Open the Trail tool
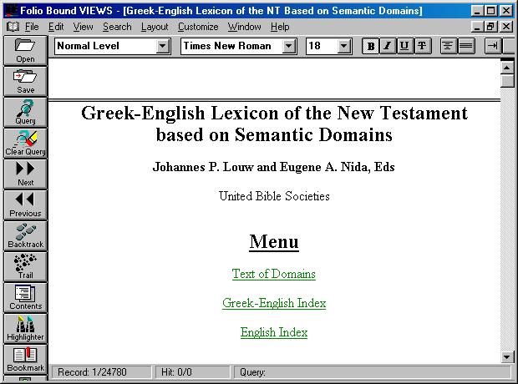518x384 pixels. pos(25,266)
